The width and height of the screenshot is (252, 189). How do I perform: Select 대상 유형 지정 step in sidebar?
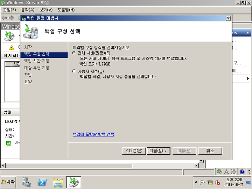click(x=37, y=68)
